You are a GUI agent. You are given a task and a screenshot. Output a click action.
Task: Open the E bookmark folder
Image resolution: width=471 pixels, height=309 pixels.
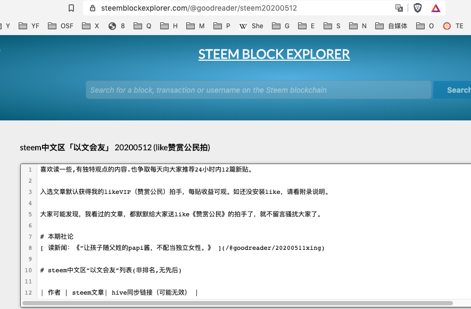coord(307,26)
